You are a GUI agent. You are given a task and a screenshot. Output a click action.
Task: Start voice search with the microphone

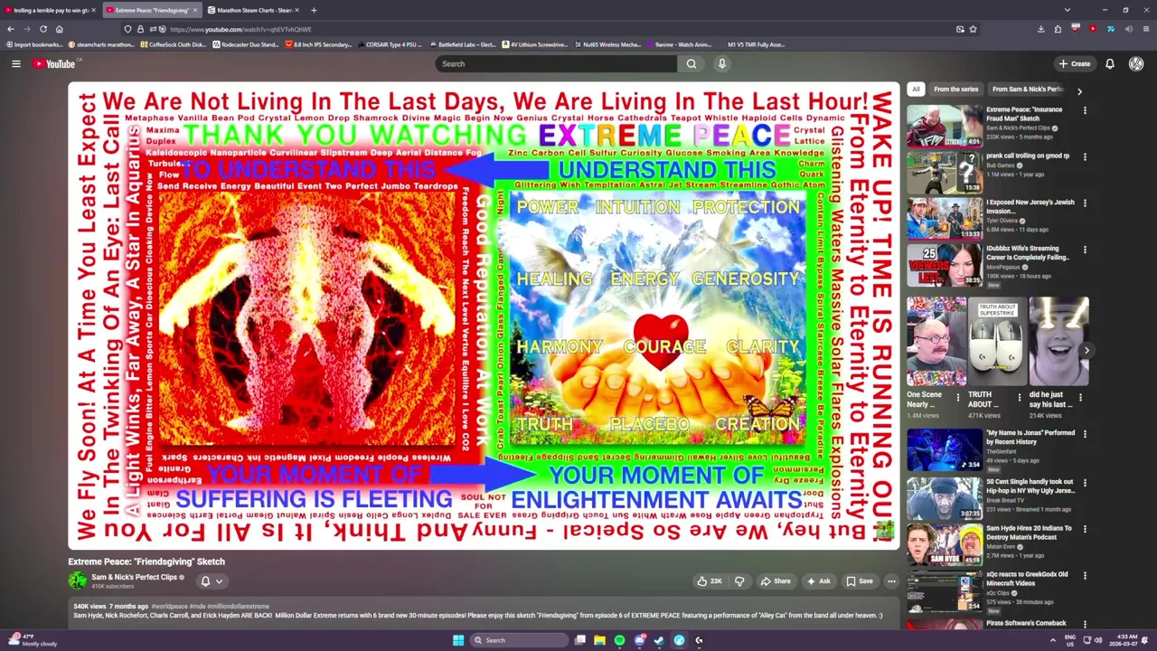tap(721, 63)
